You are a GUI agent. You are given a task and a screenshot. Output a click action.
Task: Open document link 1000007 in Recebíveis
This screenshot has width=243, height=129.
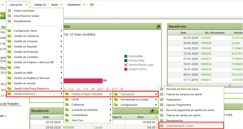tap(206, 38)
